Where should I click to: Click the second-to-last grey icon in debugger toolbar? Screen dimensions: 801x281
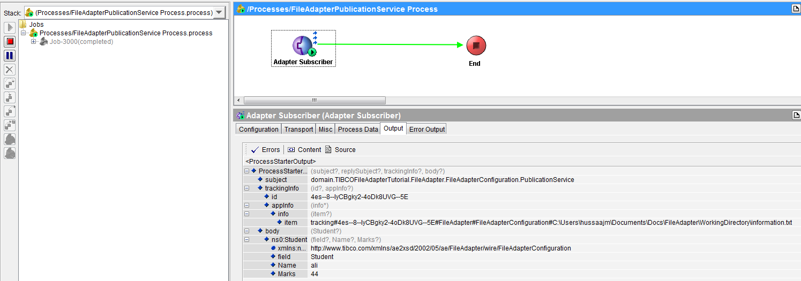(10, 139)
